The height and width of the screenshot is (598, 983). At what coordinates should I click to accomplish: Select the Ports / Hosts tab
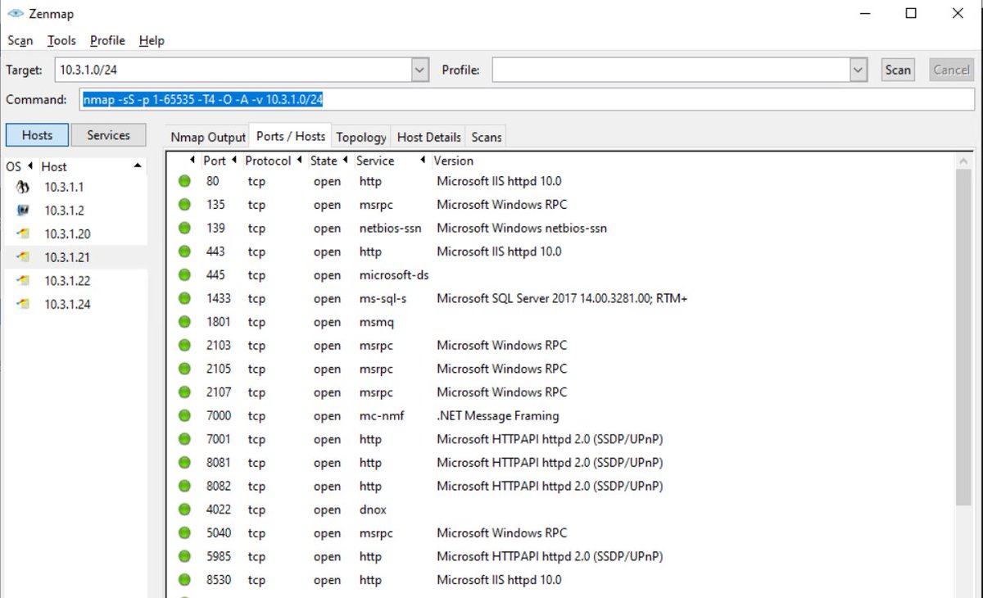pos(291,136)
